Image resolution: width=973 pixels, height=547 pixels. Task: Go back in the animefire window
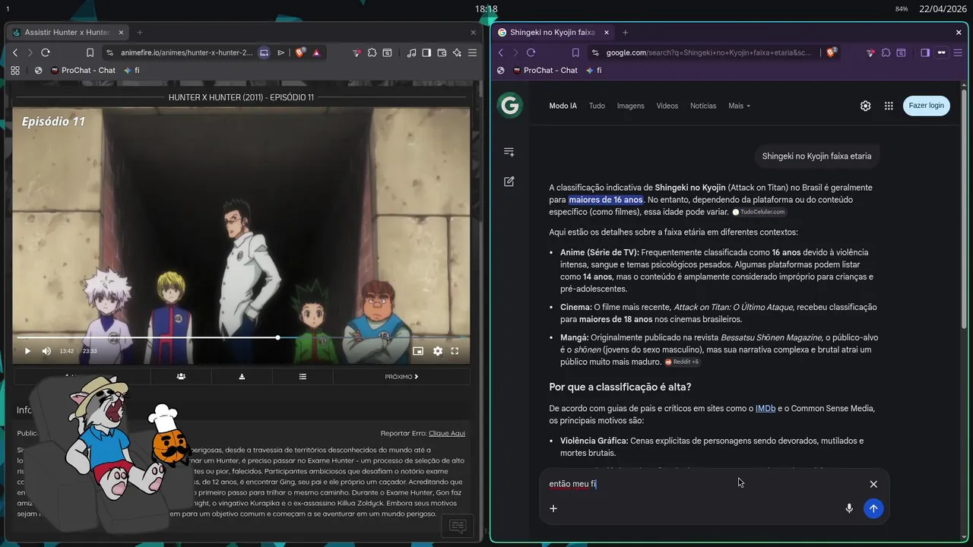click(x=15, y=52)
